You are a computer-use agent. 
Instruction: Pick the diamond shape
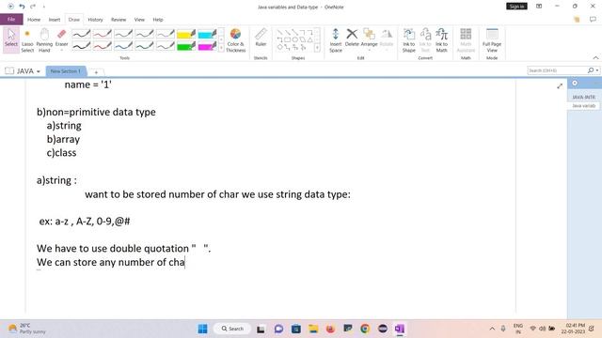point(280,47)
